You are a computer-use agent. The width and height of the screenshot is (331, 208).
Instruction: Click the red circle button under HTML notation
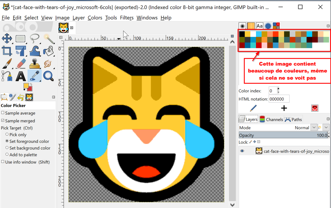(315, 108)
